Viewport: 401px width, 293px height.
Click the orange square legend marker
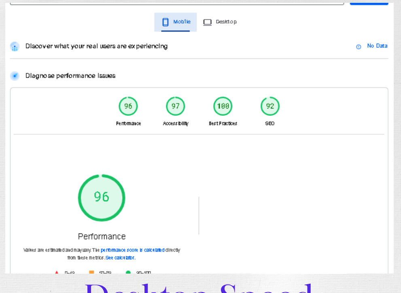(x=91, y=272)
